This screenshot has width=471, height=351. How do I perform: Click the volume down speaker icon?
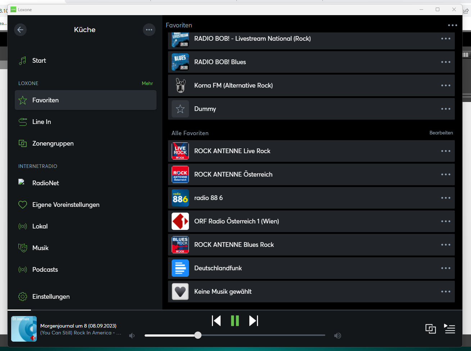(x=132, y=336)
